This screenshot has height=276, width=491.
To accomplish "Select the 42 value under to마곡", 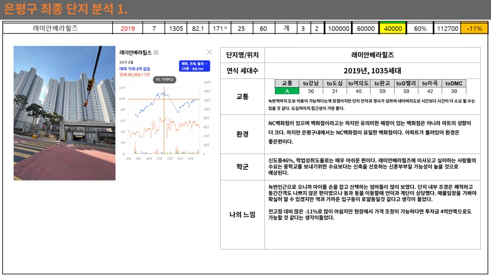I will [430, 91].
